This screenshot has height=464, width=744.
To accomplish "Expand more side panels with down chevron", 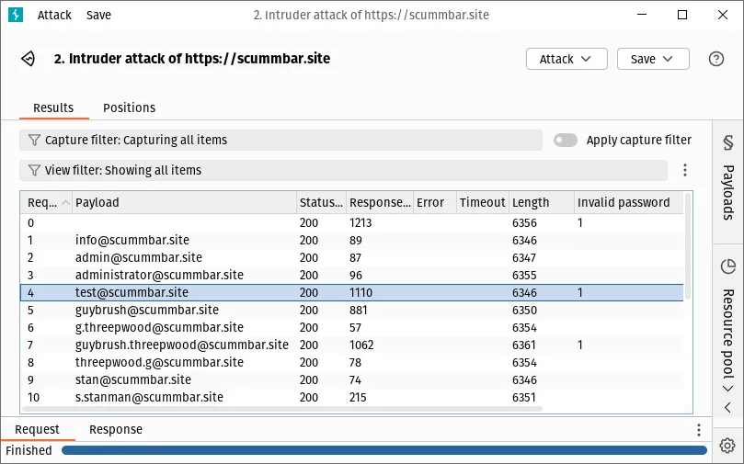I will click(x=727, y=389).
